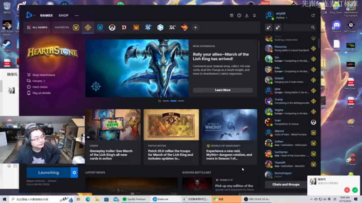This screenshot has height=203, width=362.
Task: Click Learn More on Lich King banner
Action: 223,90
